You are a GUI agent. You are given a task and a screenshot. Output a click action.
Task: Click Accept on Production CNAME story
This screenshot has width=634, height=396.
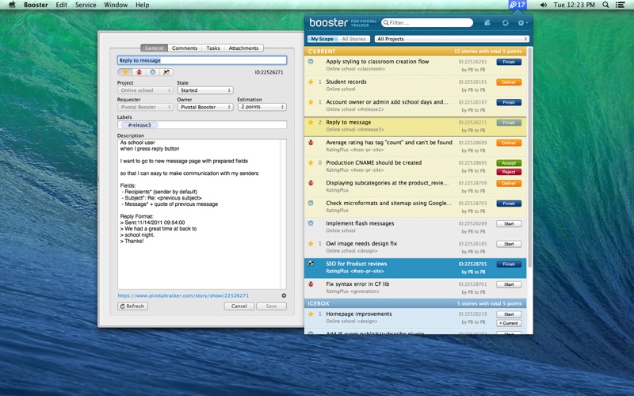coord(509,163)
